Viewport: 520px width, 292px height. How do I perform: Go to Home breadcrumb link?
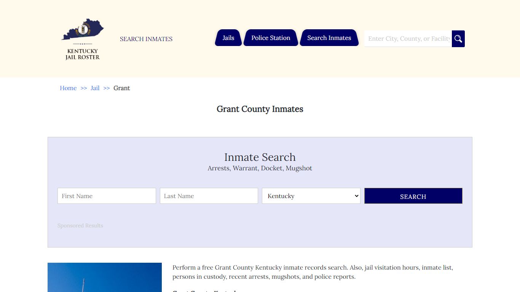coord(68,88)
